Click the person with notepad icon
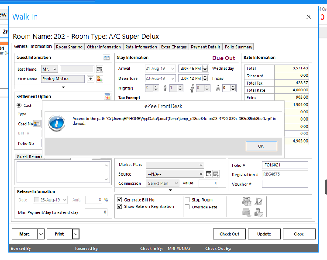Viewport: 327px width, 260px height. pos(259,212)
